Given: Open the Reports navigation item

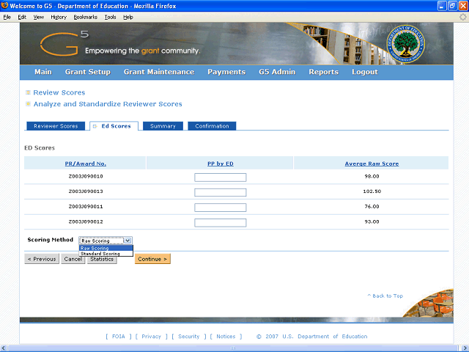Looking at the screenshot, I should 324,72.
